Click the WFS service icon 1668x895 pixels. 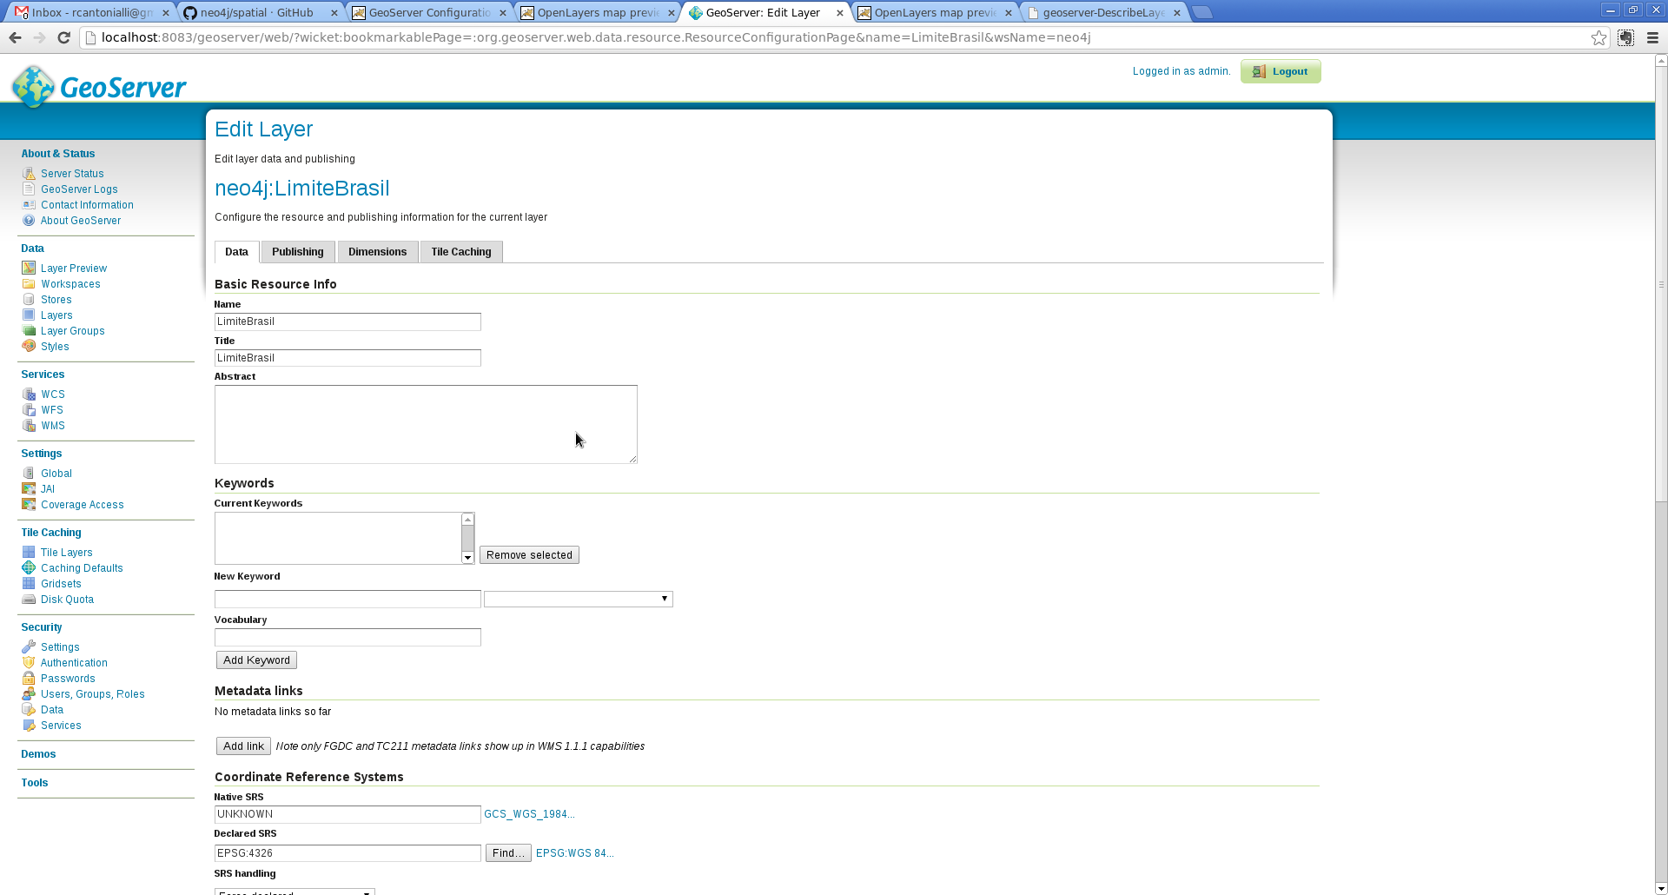click(x=29, y=410)
